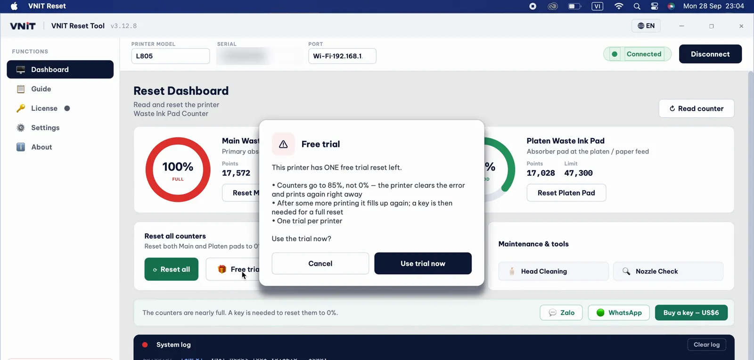This screenshot has height=360, width=754.
Task: Click the blurred Serial field
Action: [x=259, y=56]
